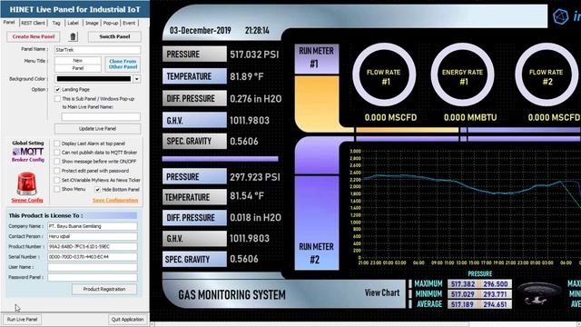The height and width of the screenshot is (327, 581).
Task: Click the black Background Color swatch
Action: [94, 79]
